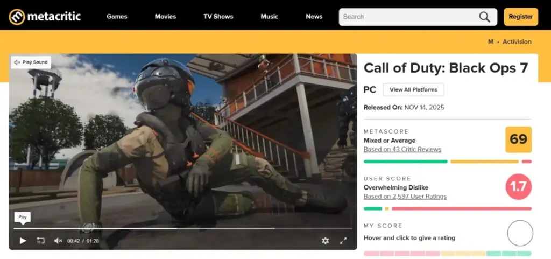Click the User Score 1.7 badge
The image size is (551, 259).
[x=518, y=187]
